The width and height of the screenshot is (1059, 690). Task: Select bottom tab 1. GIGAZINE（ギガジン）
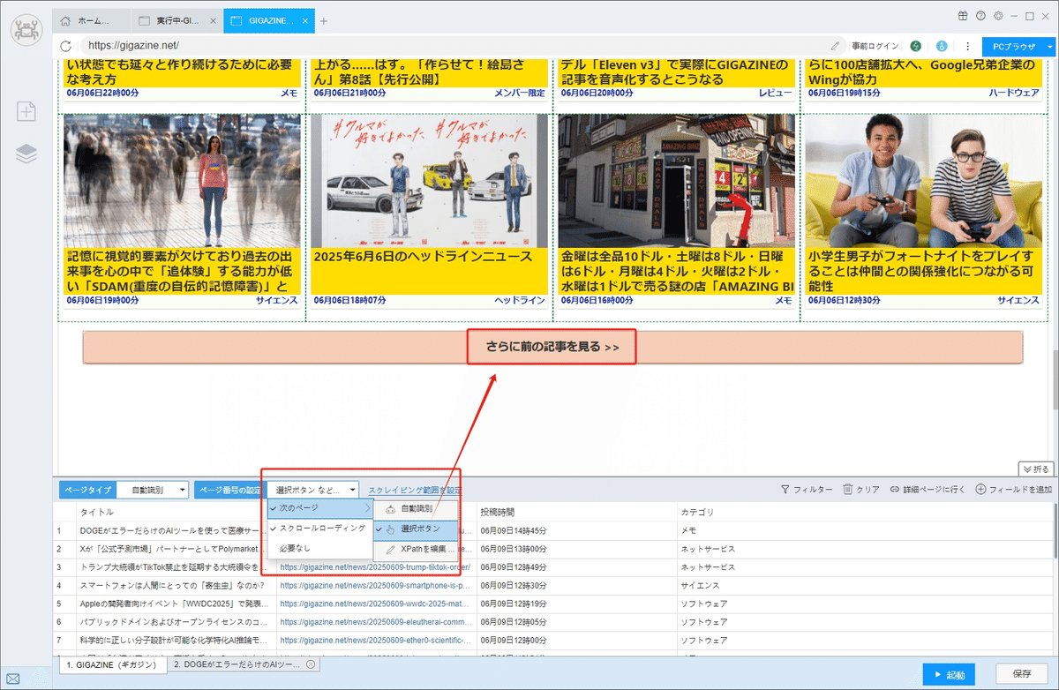point(112,664)
